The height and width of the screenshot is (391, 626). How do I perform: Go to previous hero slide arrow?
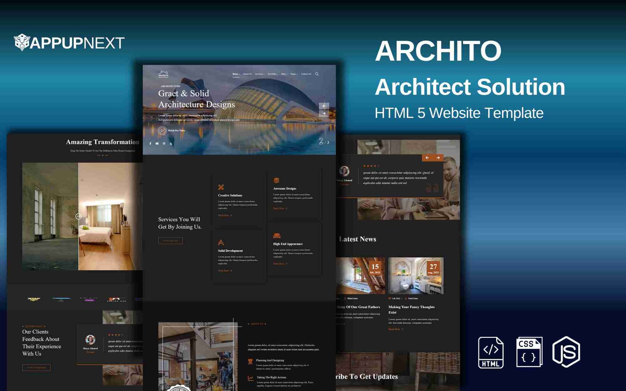pyautogui.click(x=324, y=106)
